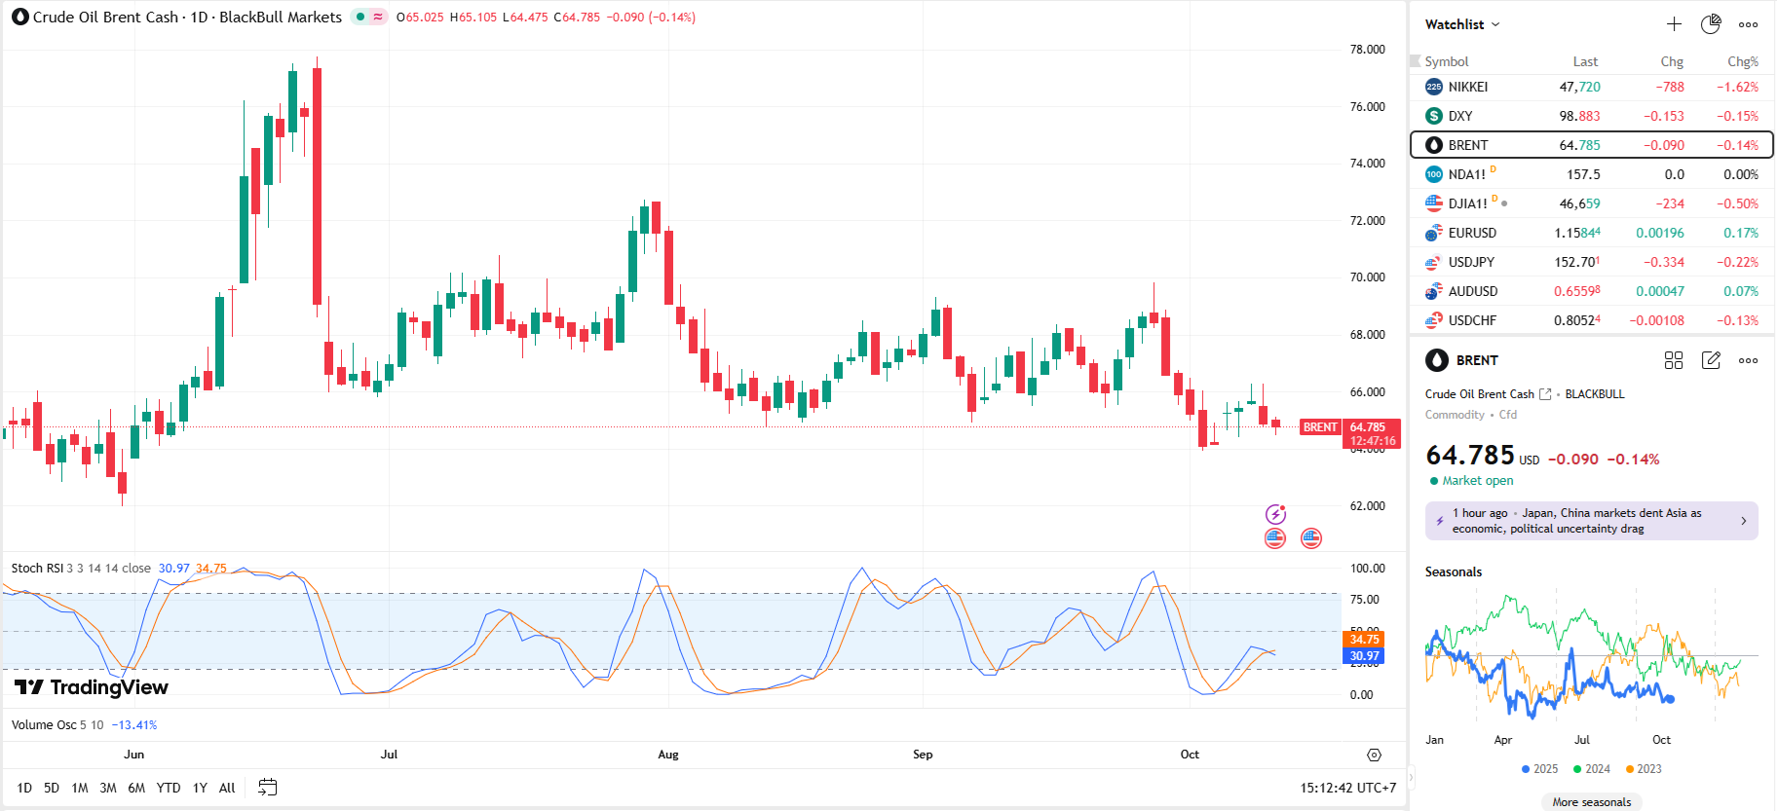Open the note edit icon beside BRENT
The image size is (1777, 811).
(x=1711, y=360)
